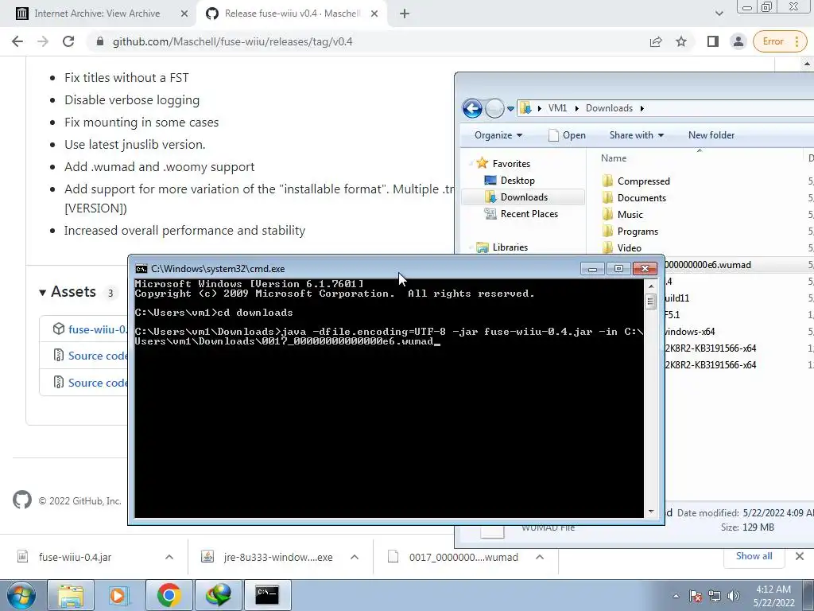Select the Compressed folder

click(x=643, y=181)
